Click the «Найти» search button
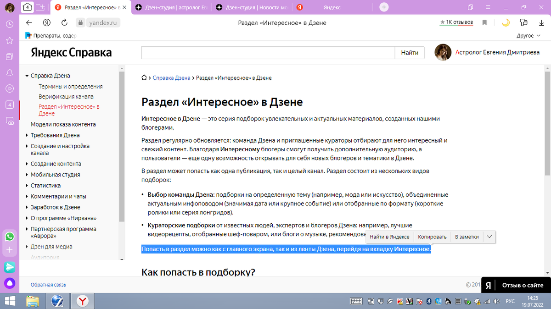This screenshot has height=309, width=551. click(x=409, y=52)
